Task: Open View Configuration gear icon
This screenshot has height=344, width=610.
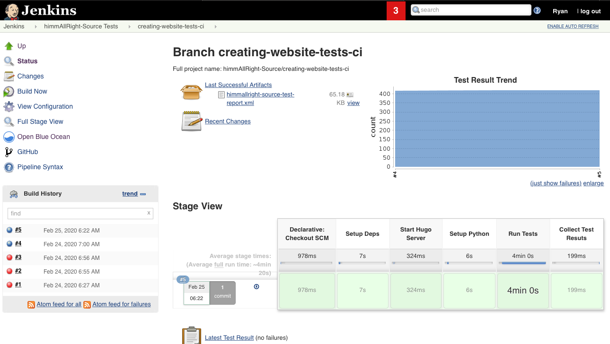Action: pyautogui.click(x=9, y=106)
